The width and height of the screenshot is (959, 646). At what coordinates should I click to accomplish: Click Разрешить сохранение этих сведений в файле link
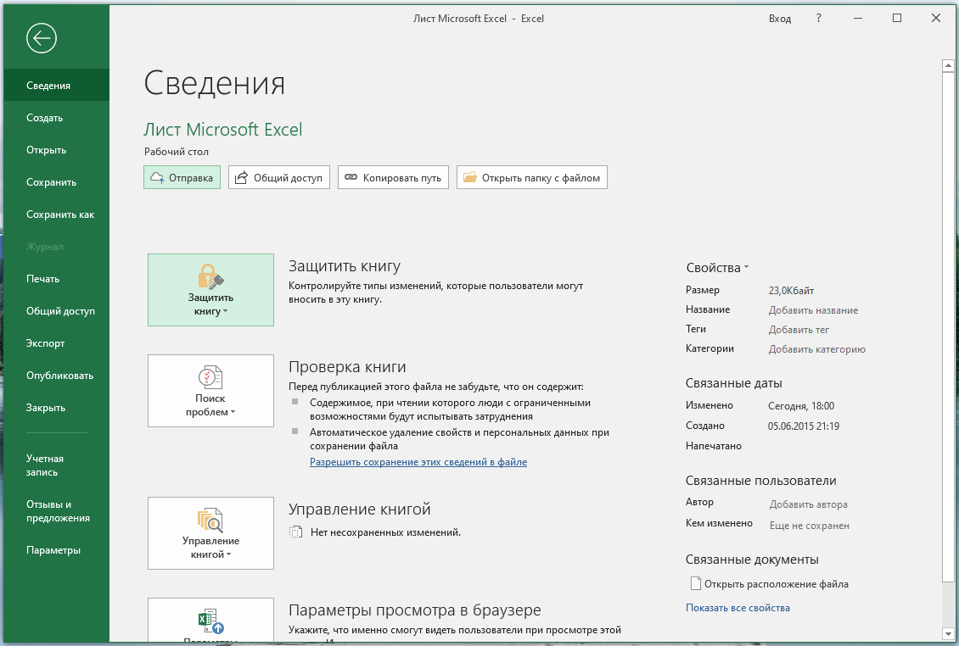pos(418,462)
